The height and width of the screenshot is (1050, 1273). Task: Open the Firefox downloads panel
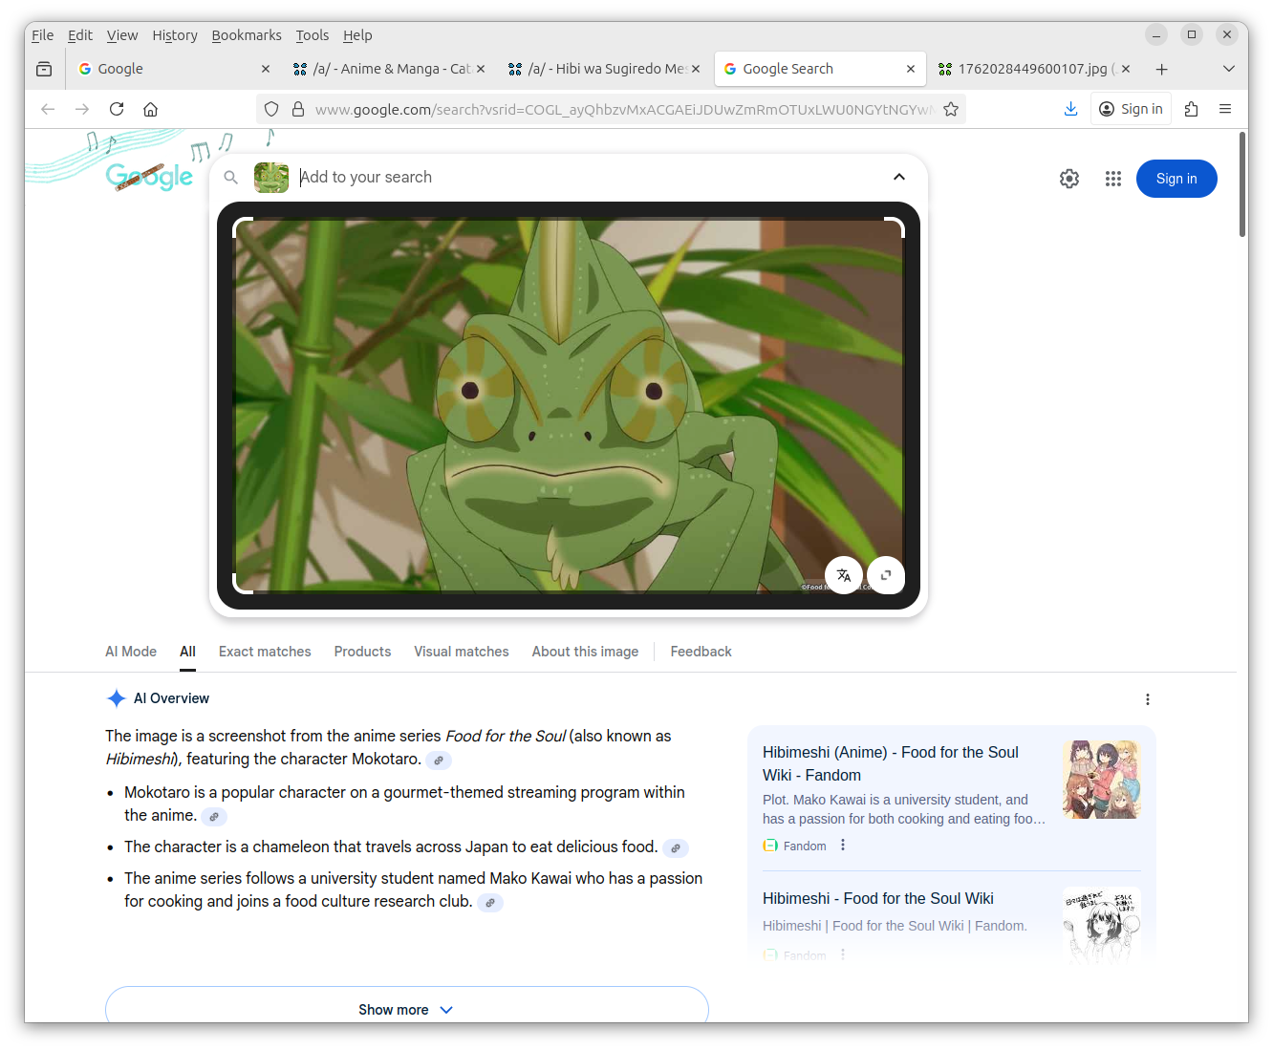coord(1070,109)
